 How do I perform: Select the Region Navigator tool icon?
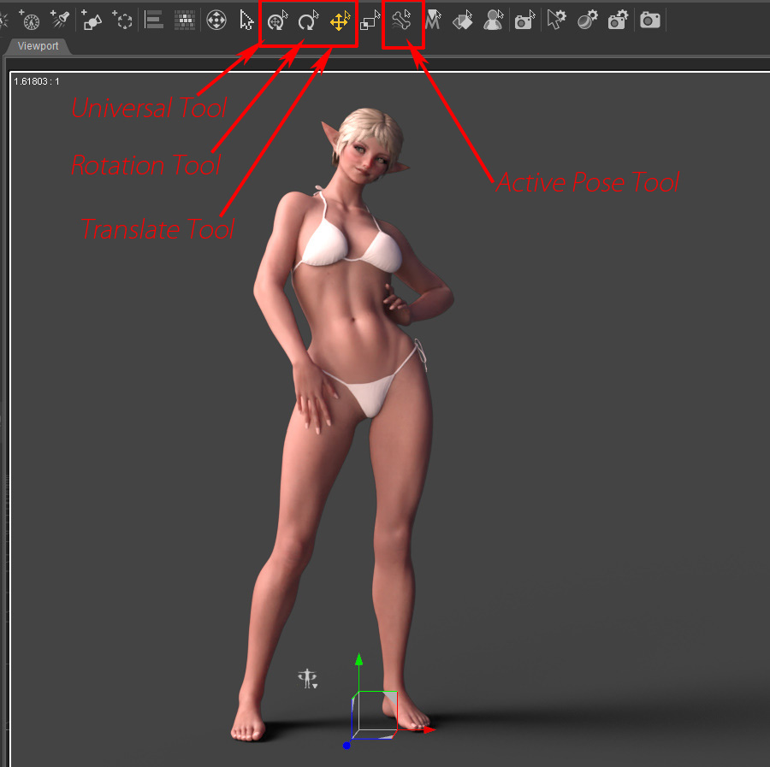(463, 21)
